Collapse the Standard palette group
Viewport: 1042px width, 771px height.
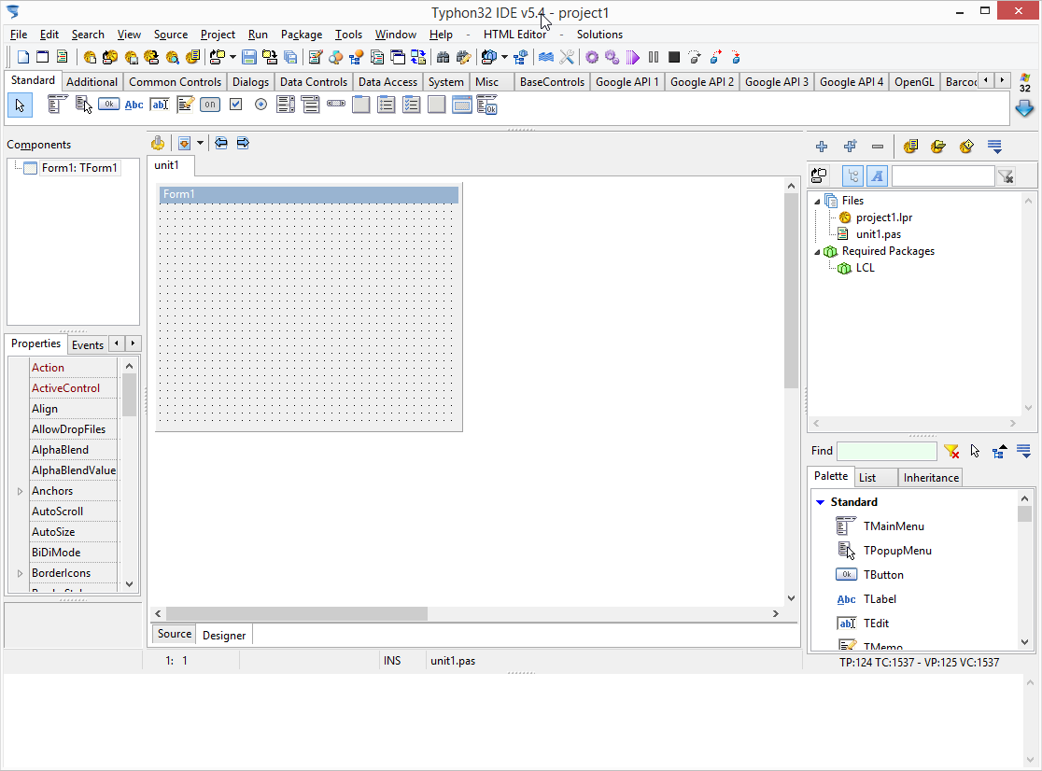click(821, 503)
